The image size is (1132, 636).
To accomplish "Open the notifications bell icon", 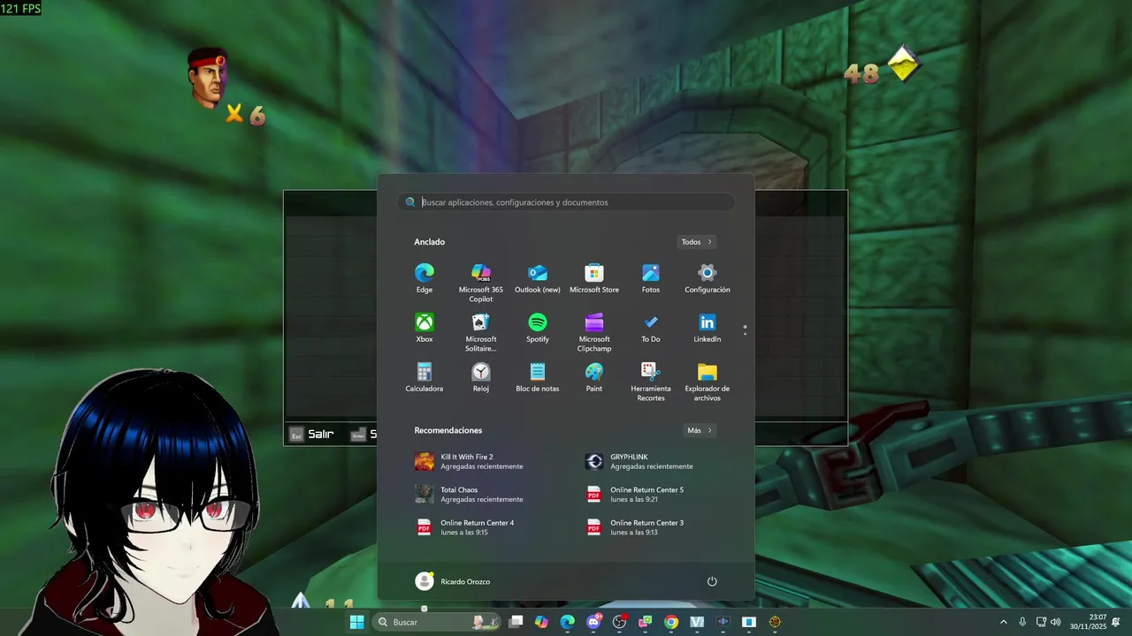I will 1116,622.
